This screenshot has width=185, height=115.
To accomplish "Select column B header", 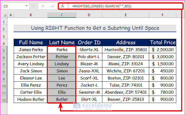I will pyautogui.click(x=31, y=15).
